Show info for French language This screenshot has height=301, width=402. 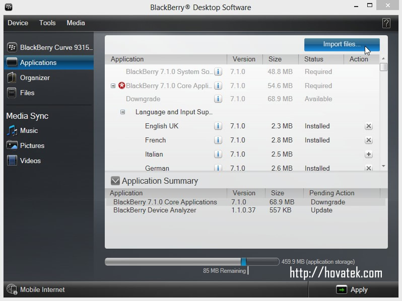click(x=218, y=140)
